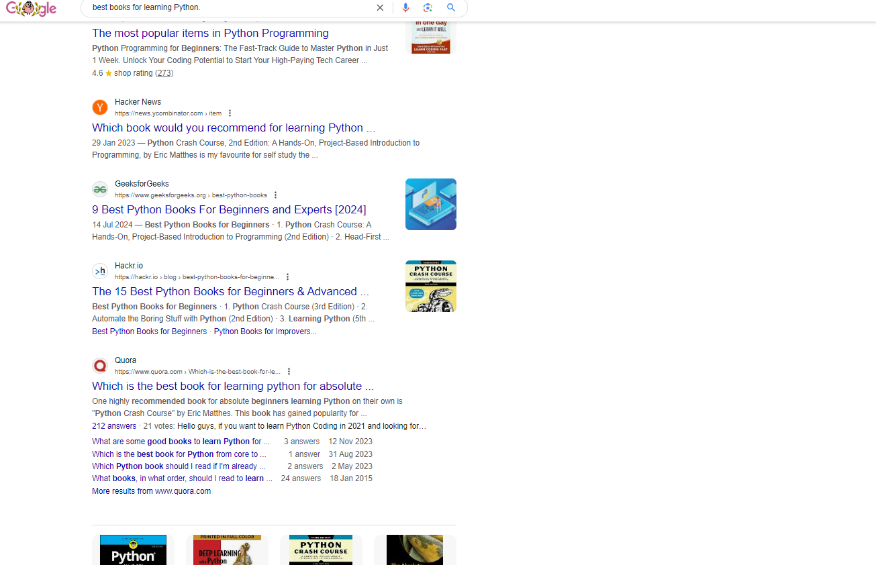Open 'Which Python book should I read if I'm already' question
Image resolution: width=876 pixels, height=565 pixels.
(x=179, y=466)
